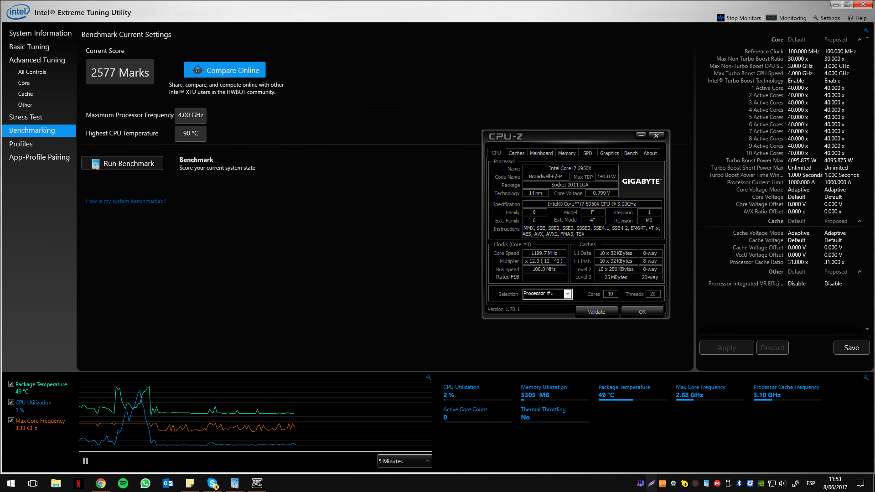Switch to the SPD tab in CPU-Z

[x=588, y=153]
